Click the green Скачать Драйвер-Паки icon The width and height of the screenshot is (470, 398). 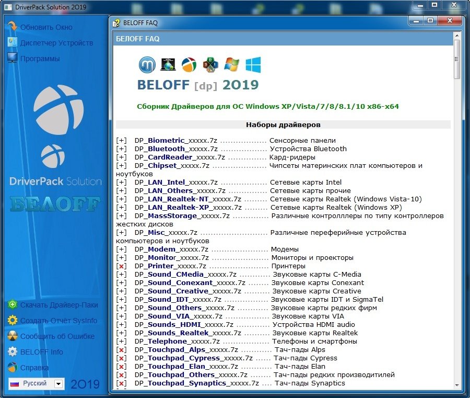(13, 305)
